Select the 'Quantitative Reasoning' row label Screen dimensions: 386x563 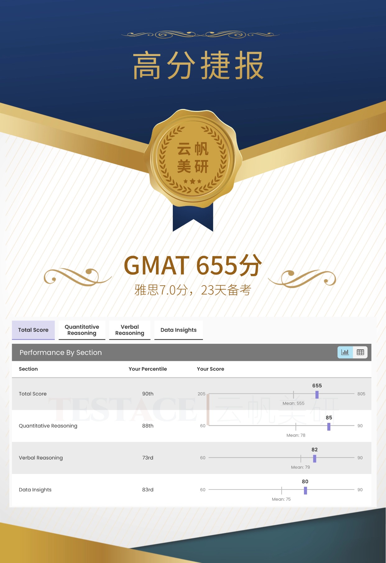pos(48,426)
